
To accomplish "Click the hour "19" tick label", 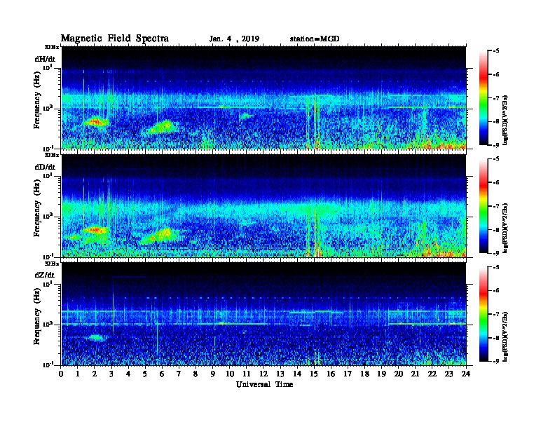I will 381,374.
